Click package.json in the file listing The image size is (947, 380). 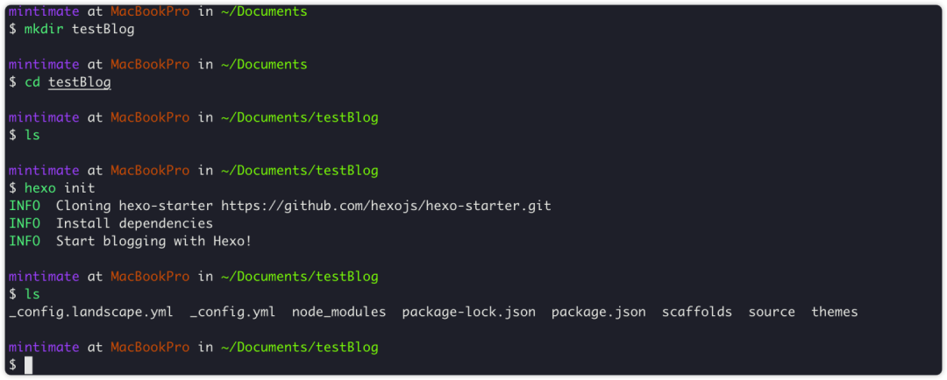(598, 312)
